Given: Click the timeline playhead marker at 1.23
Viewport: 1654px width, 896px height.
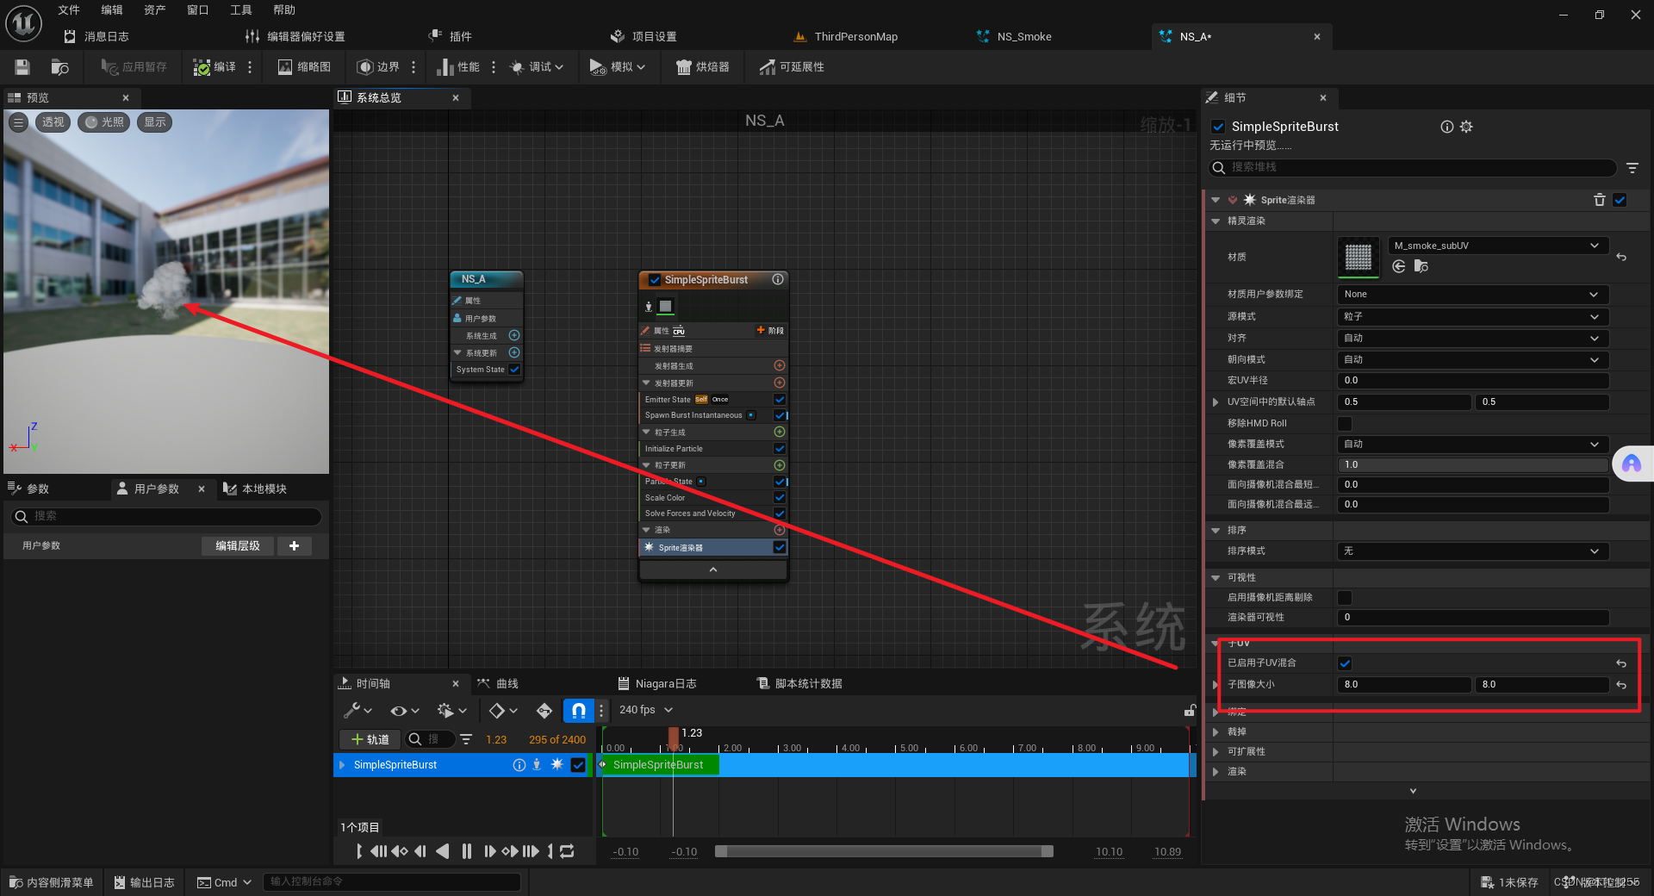Looking at the screenshot, I should (x=674, y=738).
